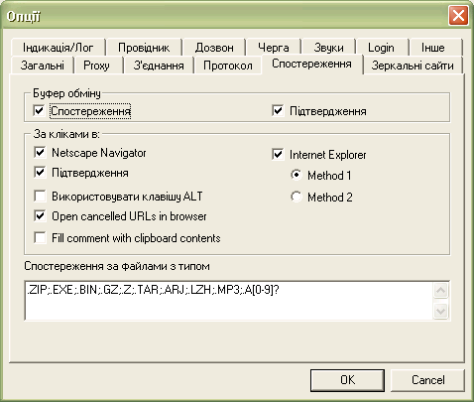Screen dimensions: 474x402
Task: Switch to the Proxy tab
Action: [x=96, y=66]
